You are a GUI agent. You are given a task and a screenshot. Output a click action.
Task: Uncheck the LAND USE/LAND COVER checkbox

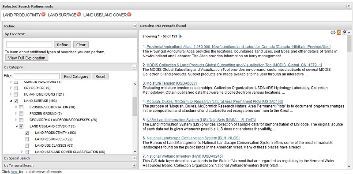pos(21,126)
